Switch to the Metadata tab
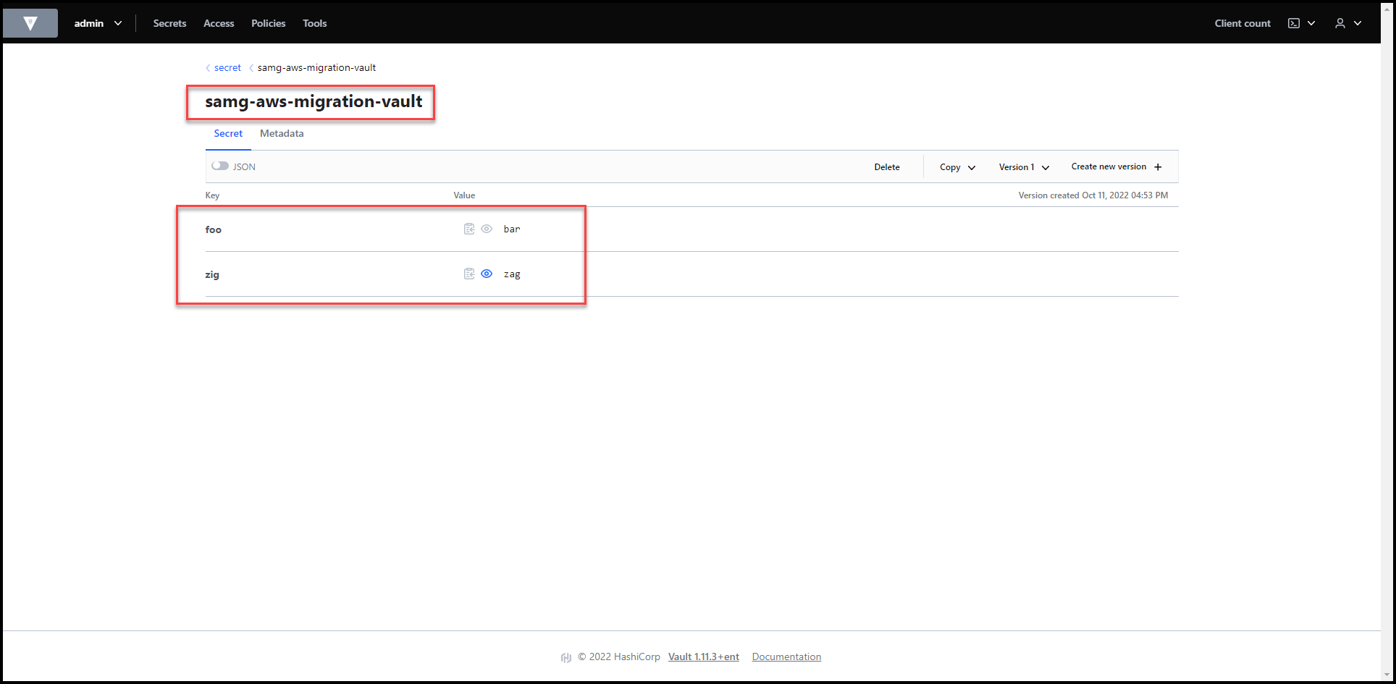Screen dimensions: 1396x684 [282, 133]
